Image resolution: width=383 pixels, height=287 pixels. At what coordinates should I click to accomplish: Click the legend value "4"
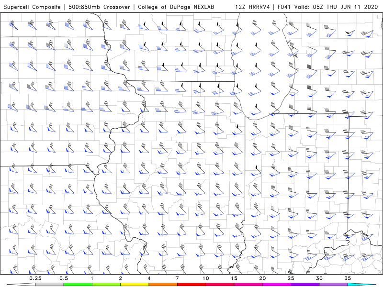click(x=149, y=278)
